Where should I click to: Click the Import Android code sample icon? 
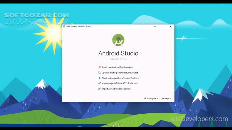[100, 89]
